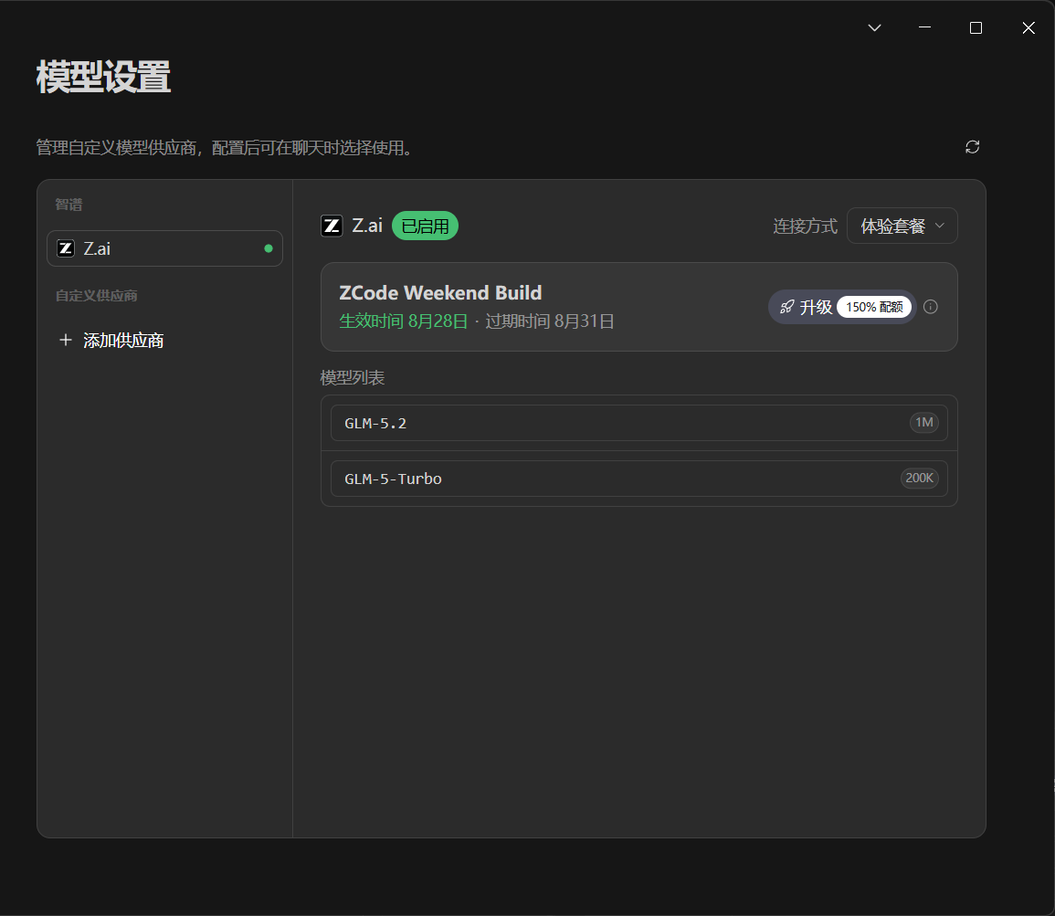Select the Z.ai provider in the sidebar
The image size is (1055, 916).
tap(164, 248)
